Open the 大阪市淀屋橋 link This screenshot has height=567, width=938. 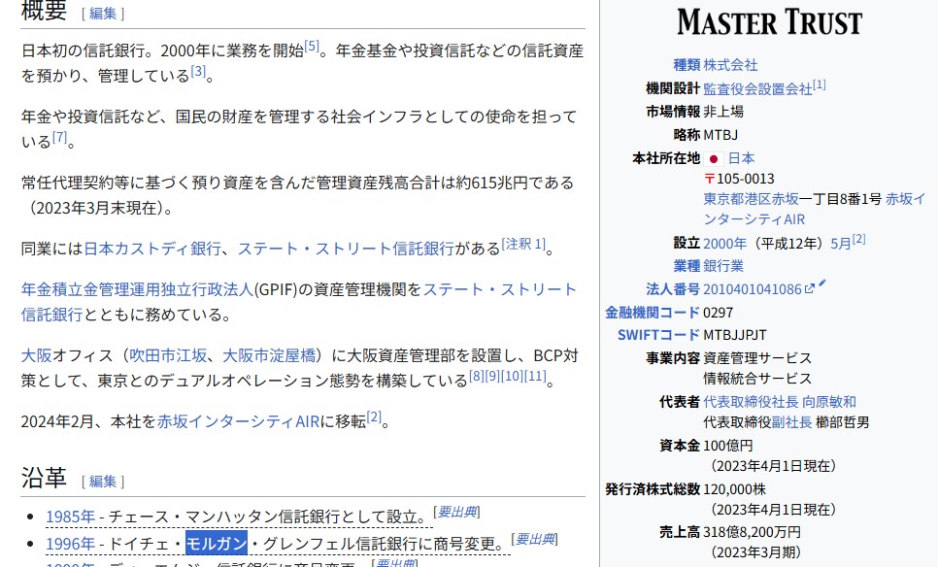(x=269, y=356)
